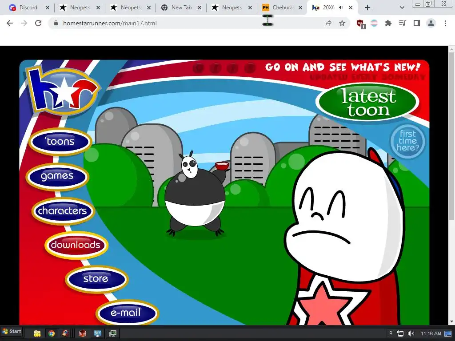Share this page via the share icon

[x=328, y=23]
